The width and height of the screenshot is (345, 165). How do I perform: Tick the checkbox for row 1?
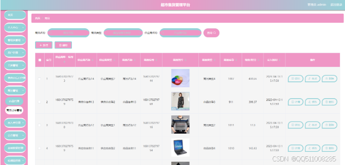coord(40,79)
